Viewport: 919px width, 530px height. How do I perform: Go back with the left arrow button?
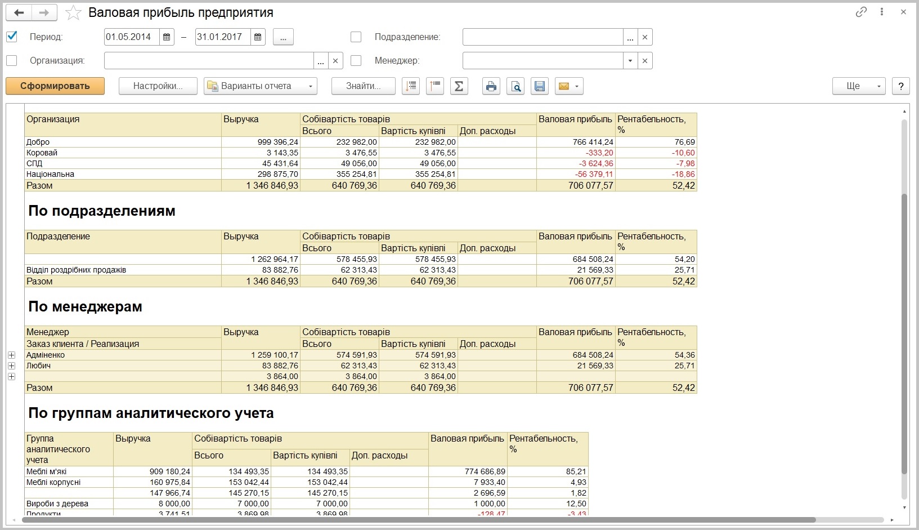[19, 12]
